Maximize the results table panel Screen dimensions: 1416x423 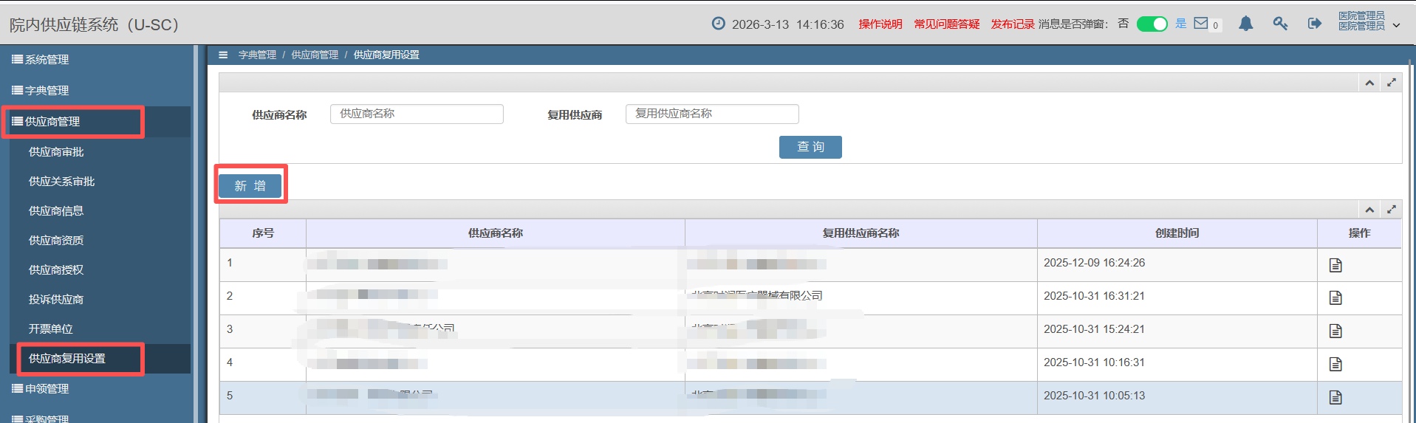tap(1392, 210)
